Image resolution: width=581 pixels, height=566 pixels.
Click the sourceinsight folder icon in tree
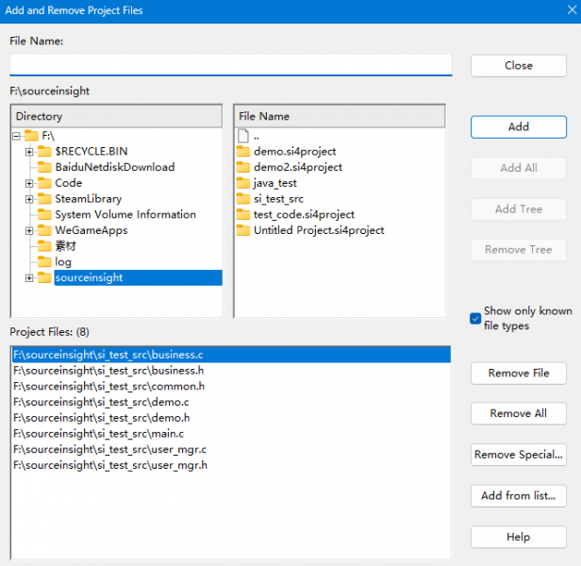pos(45,277)
